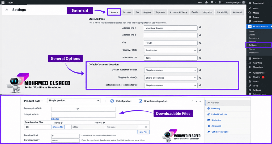
Task: Click the Analytics bar chart icon
Action: 250,63
